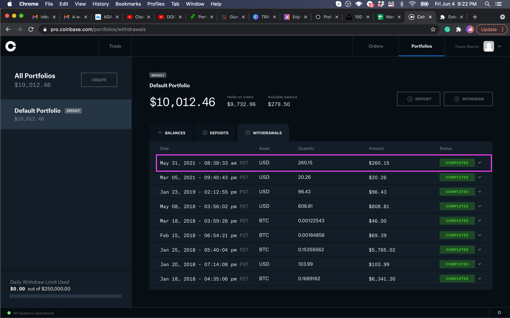510x318 pixels.
Task: Go back with the browser back arrow
Action: tap(8, 29)
